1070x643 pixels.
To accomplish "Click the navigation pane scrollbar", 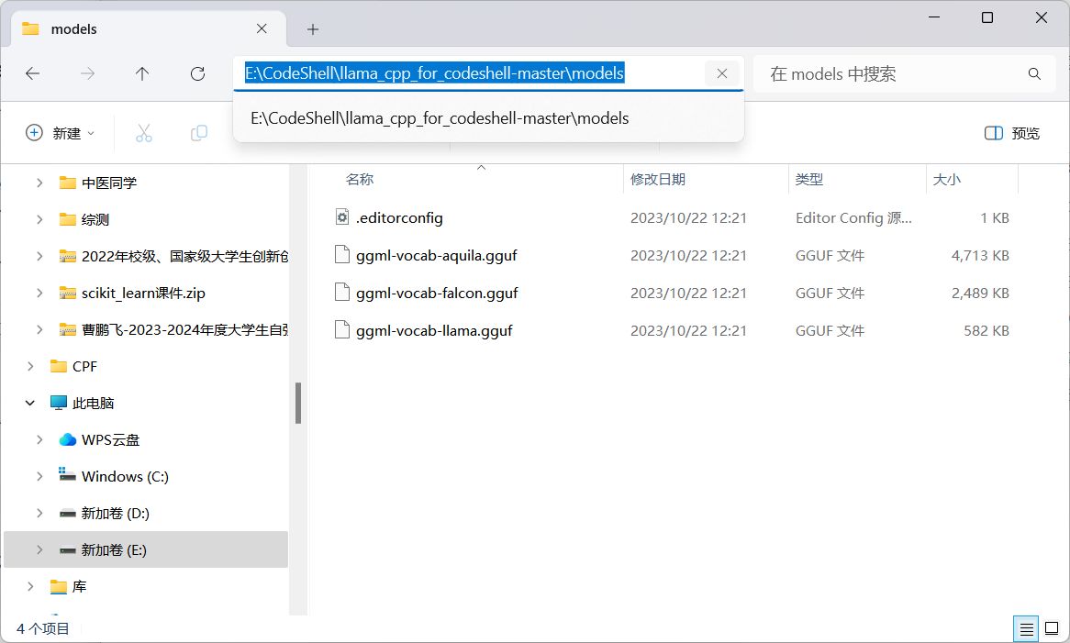I will tap(298, 404).
